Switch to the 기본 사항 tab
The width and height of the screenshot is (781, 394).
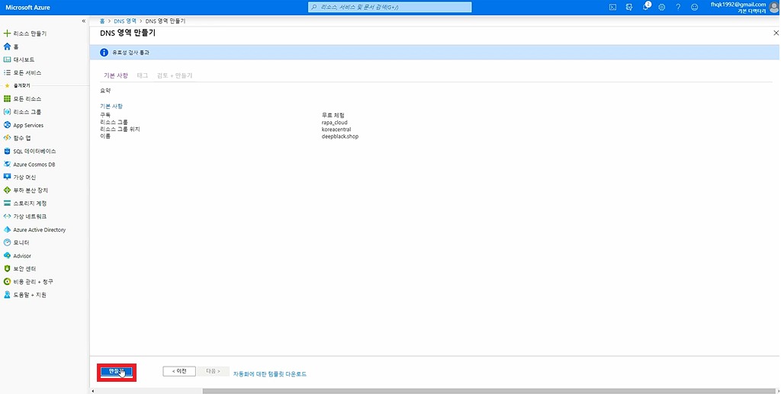tap(116, 75)
